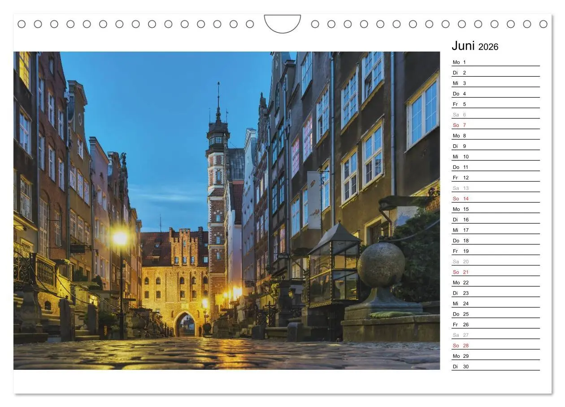The height and width of the screenshot is (407, 565).
Task: Click the stone sphere ornament in the photo
Action: [382, 264]
